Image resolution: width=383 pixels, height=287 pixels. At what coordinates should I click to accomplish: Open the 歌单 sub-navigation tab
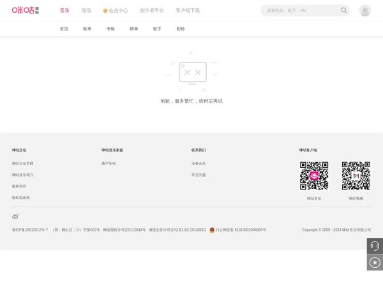(87, 29)
